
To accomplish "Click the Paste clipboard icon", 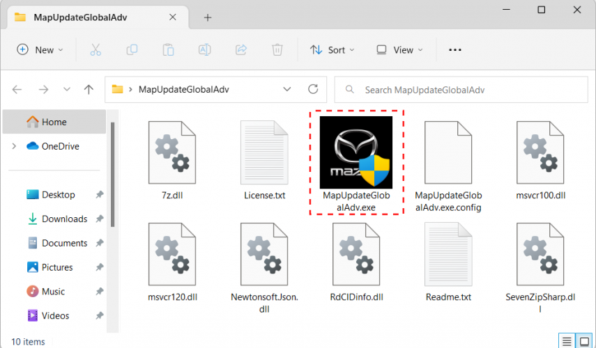I will [x=168, y=50].
